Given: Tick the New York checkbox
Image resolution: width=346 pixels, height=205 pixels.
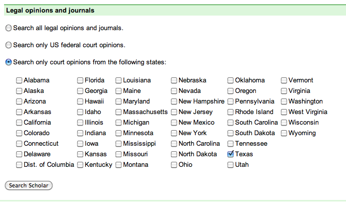Looking at the screenshot, I should 174,133.
